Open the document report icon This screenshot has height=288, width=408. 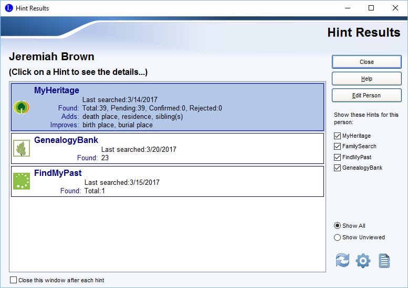(x=384, y=260)
